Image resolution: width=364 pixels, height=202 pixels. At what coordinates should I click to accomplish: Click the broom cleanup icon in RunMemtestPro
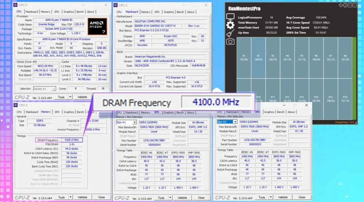point(230,34)
